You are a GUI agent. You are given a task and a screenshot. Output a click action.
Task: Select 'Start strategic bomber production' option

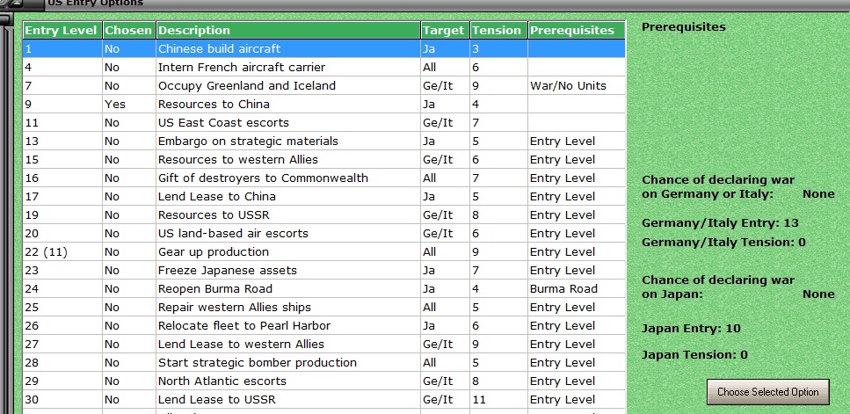click(x=324, y=362)
